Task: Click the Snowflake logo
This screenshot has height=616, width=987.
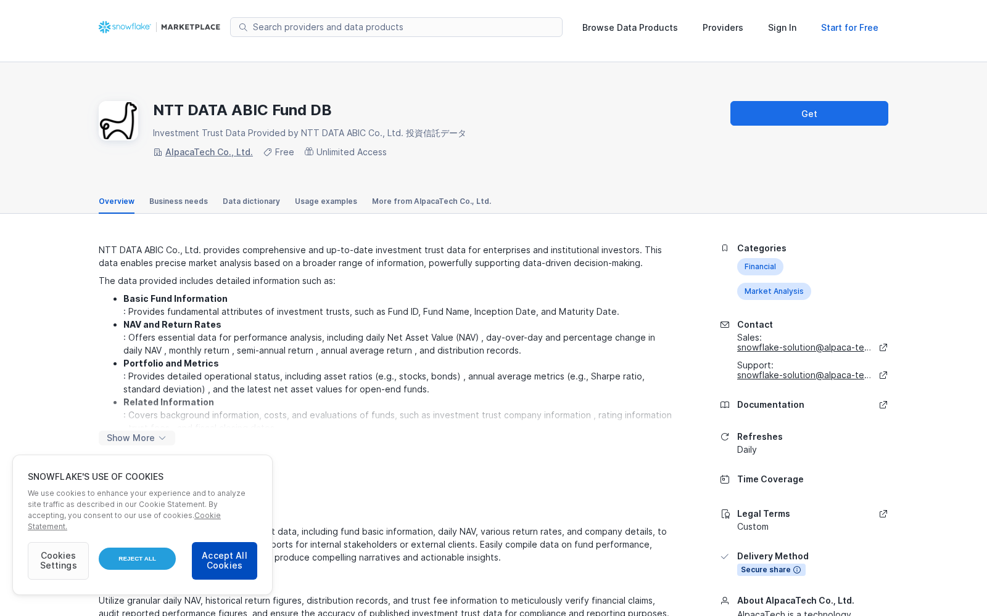Action: click(x=125, y=27)
